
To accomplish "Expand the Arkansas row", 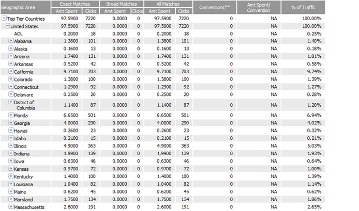I will click(x=11, y=63).
